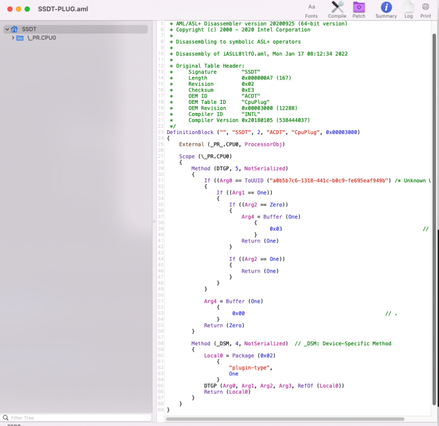The width and height of the screenshot is (439, 426).
Task: Click the If ((Arg2 == One)) line
Action: [256, 259]
